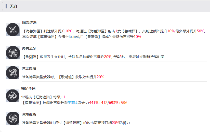Select the 鳍足全速 skill title
210x132 pixels.
[x=28, y=88]
